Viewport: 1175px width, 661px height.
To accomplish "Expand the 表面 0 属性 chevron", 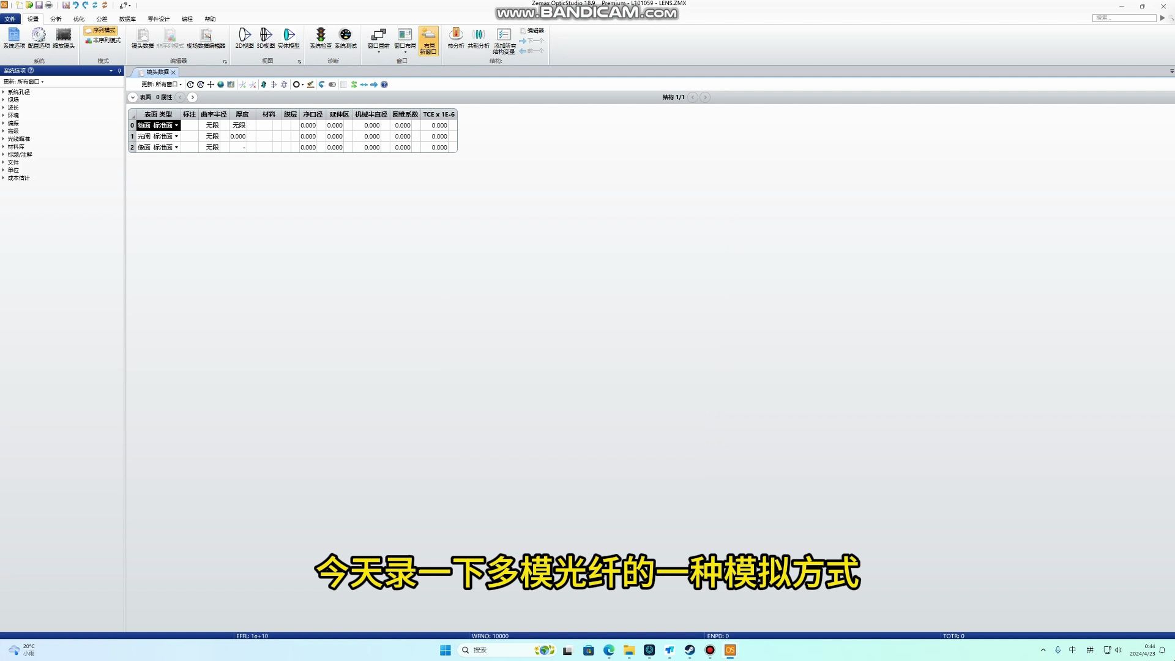I will click(x=133, y=97).
